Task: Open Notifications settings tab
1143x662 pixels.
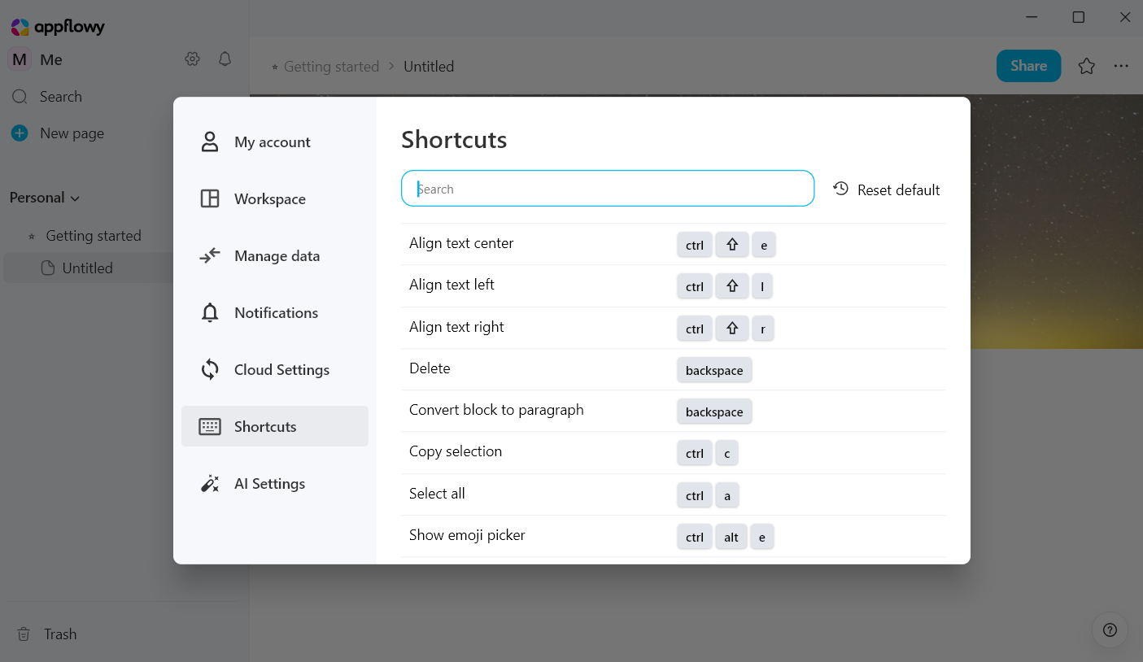Action: click(275, 312)
